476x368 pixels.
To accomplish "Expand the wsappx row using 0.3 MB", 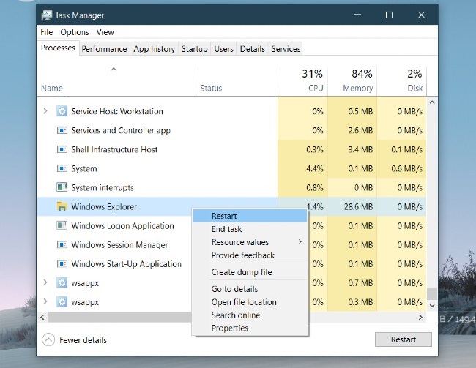I will pyautogui.click(x=45, y=301).
